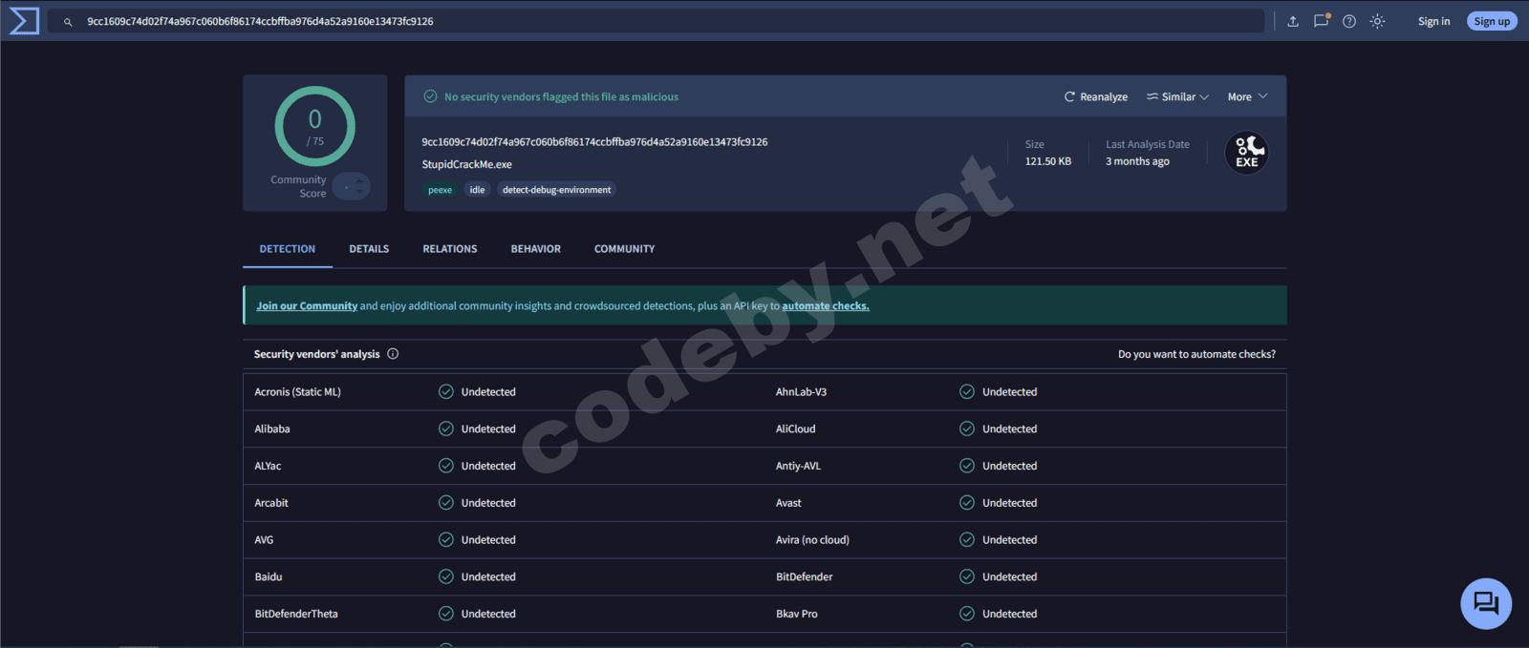Screen dimensions: 1529x648
Task: Click automate checks link in banner
Action: pyautogui.click(x=826, y=306)
